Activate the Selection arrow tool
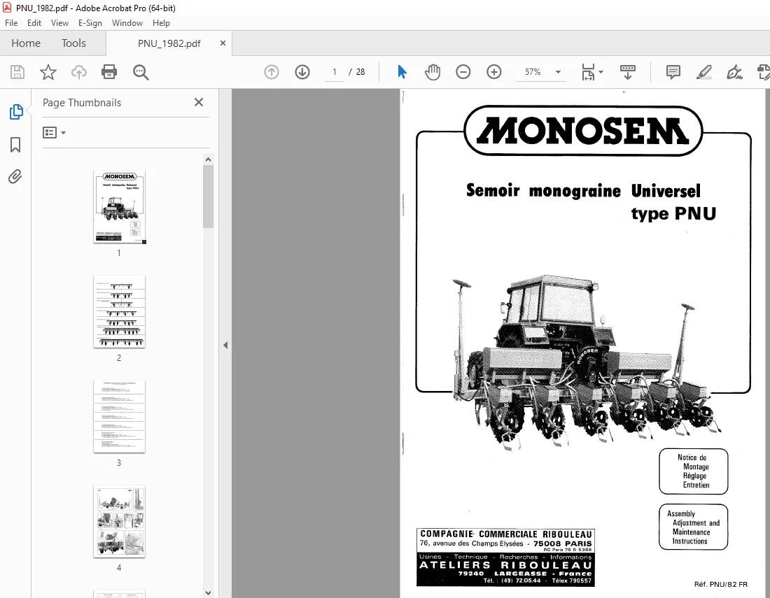 pos(402,72)
